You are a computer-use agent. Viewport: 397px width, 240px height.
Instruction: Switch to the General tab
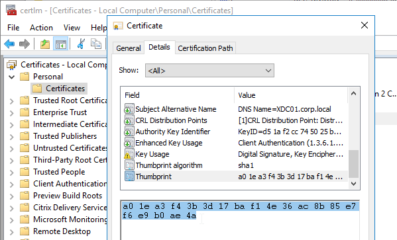pyautogui.click(x=129, y=48)
